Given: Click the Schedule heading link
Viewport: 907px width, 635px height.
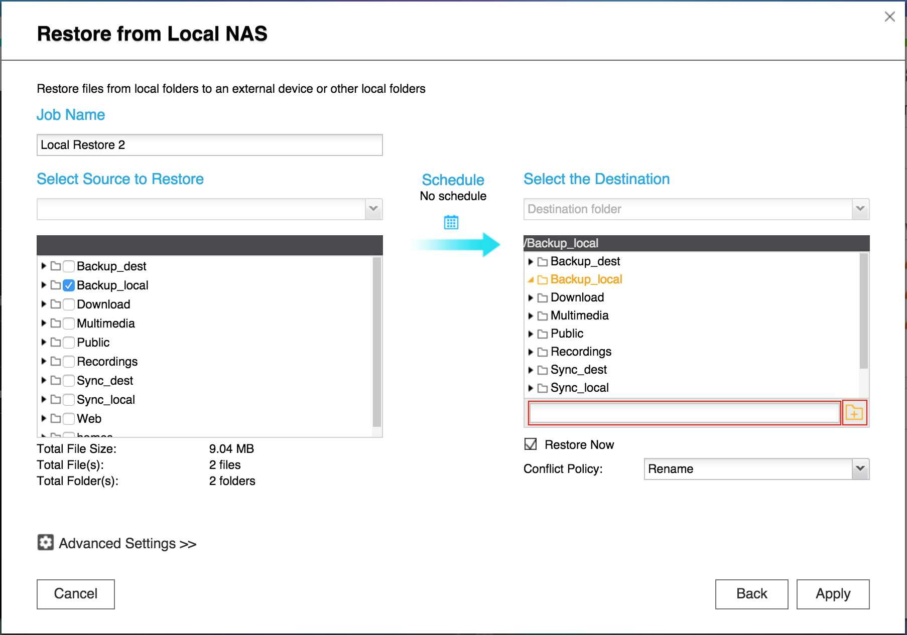Looking at the screenshot, I should (453, 180).
